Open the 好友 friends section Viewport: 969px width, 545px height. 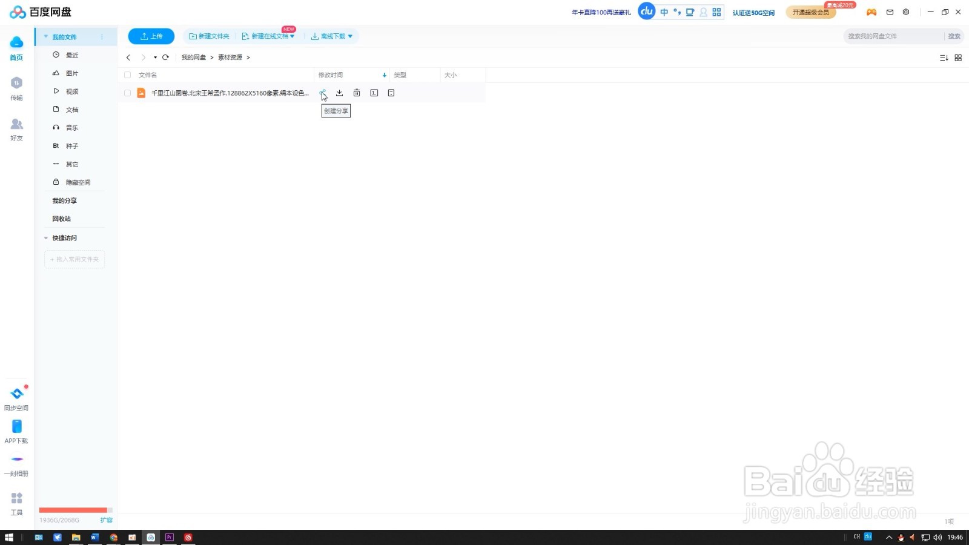16,130
